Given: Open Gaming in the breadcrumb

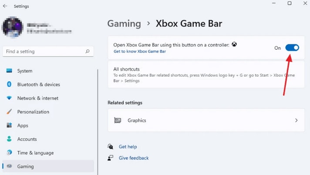Looking at the screenshot, I should click(124, 24).
